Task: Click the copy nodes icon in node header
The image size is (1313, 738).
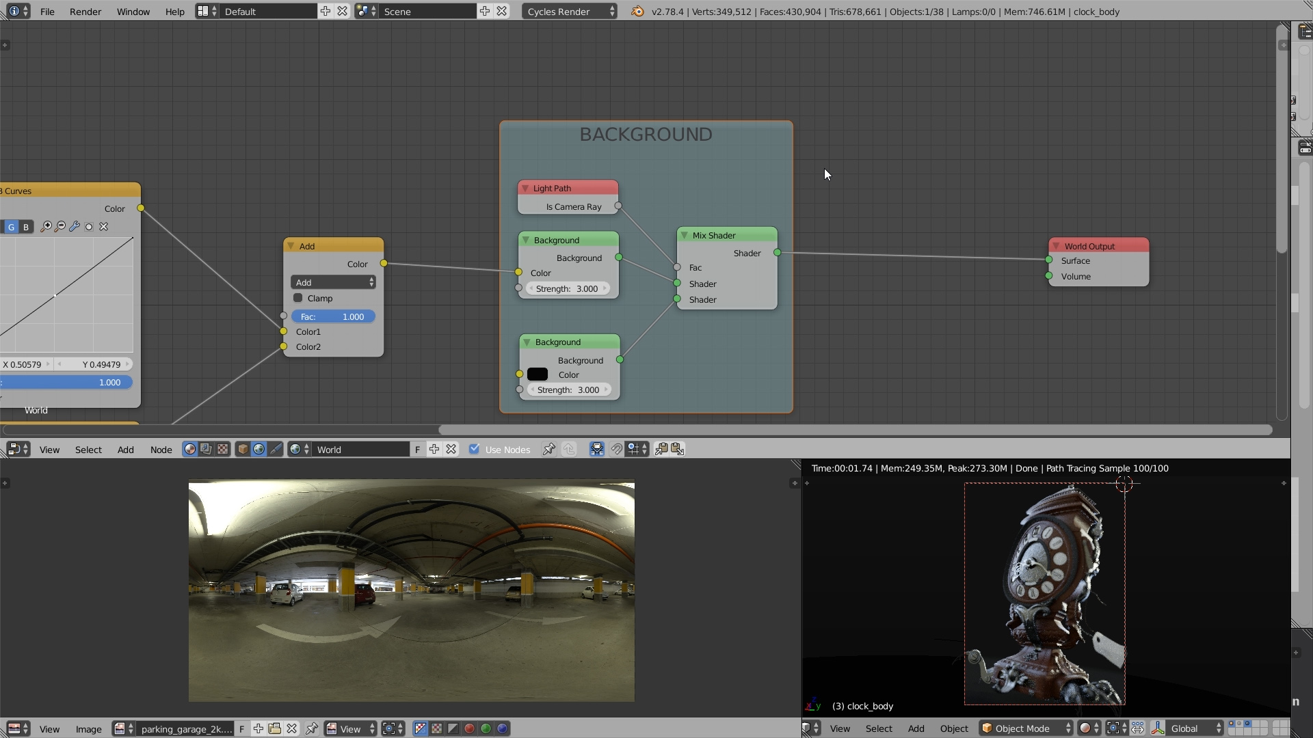Action: tap(661, 449)
